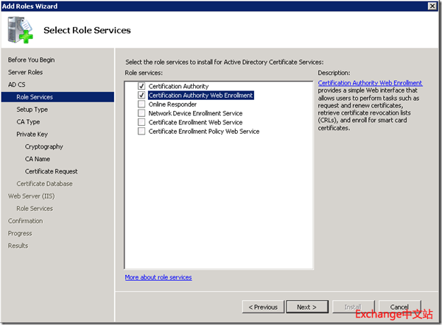Go to the Cryptography step

pos(43,146)
